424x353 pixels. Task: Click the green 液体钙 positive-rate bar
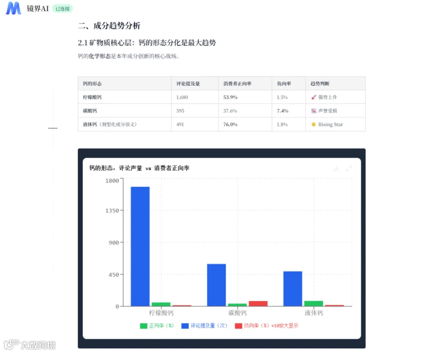pyautogui.click(x=313, y=303)
